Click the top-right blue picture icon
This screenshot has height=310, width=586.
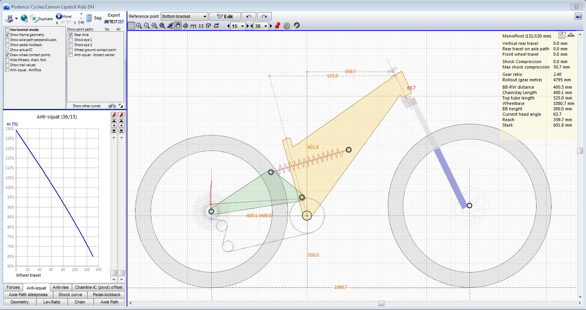point(578,16)
